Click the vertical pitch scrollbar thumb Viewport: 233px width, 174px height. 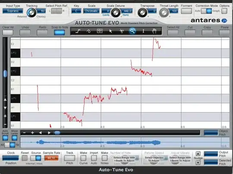5,73
